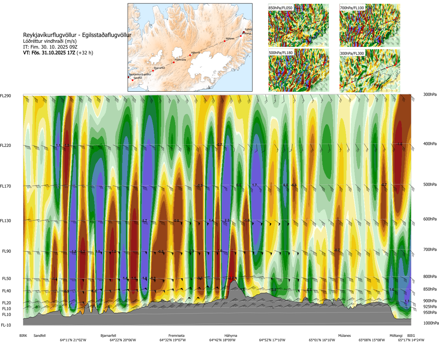The height and width of the screenshot is (344, 439).
Task: Click Bjarnarfell on the cross-section bottom axis
Action: (x=108, y=336)
